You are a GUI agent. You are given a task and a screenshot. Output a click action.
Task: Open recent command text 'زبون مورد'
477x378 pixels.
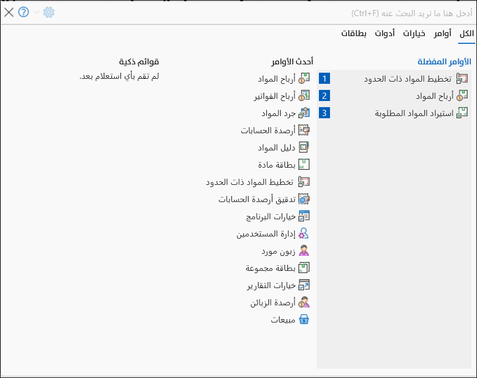(x=278, y=251)
